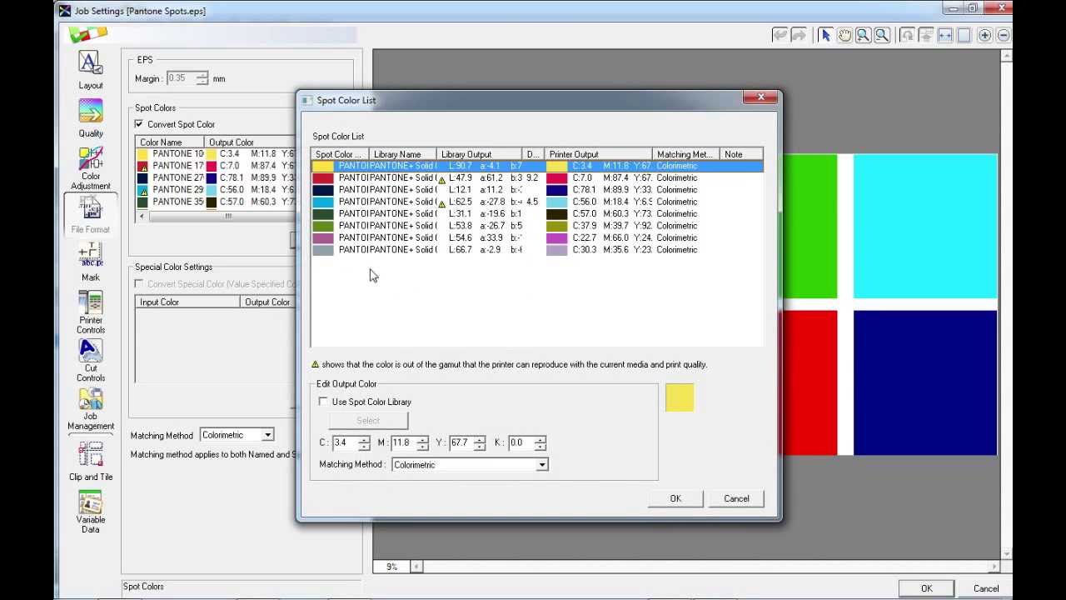Open the Variable Data icon
Image resolution: width=1066 pixels, height=600 pixels.
[x=91, y=512]
